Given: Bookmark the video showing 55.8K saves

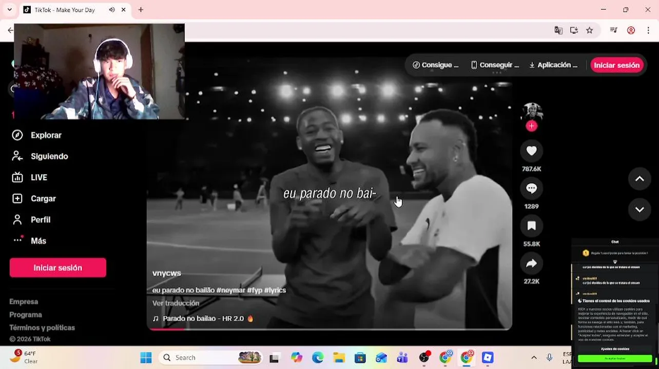Looking at the screenshot, I should (x=531, y=225).
